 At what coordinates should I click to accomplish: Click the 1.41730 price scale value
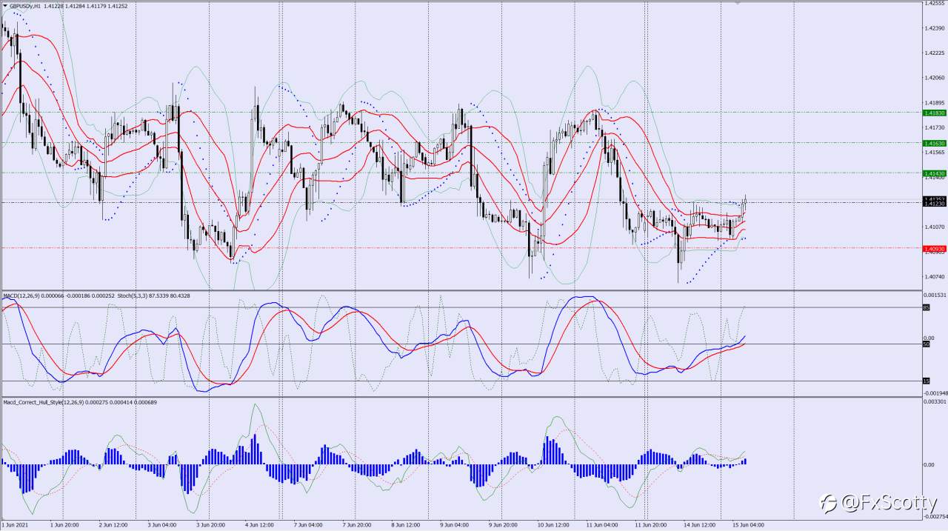[935, 127]
